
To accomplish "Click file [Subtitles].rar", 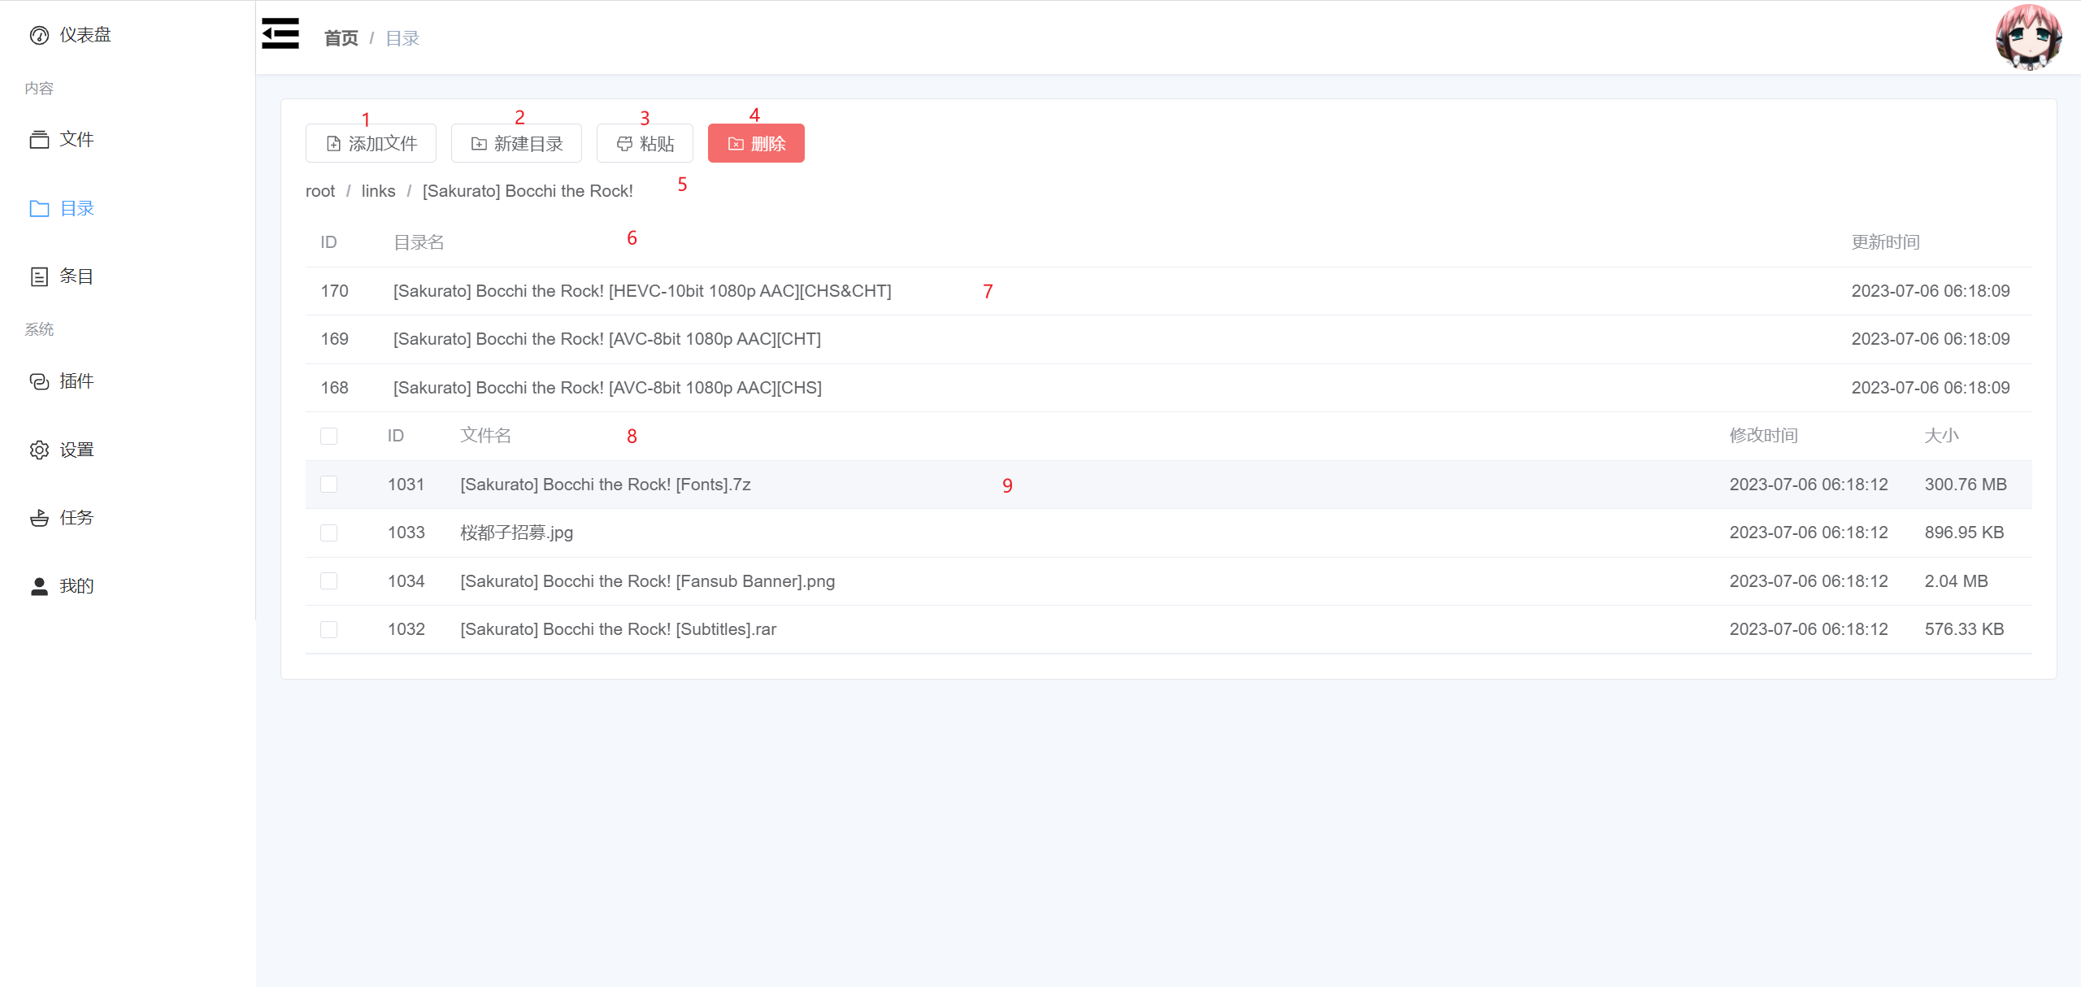I will (618, 629).
